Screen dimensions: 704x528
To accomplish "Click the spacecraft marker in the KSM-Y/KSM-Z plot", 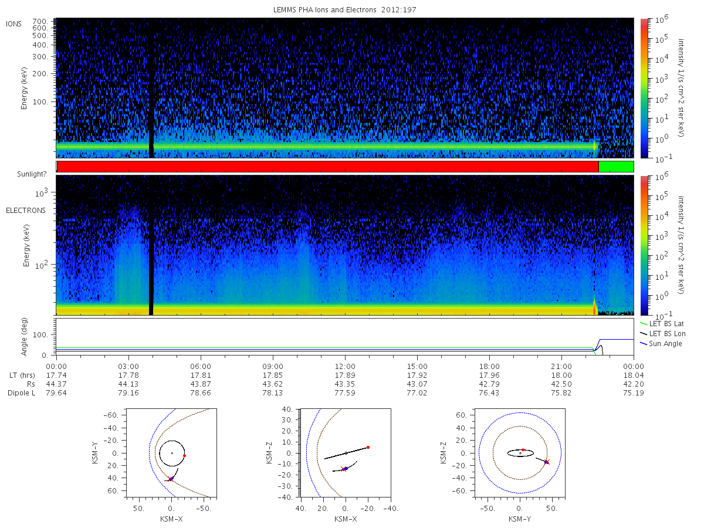I will click(547, 462).
